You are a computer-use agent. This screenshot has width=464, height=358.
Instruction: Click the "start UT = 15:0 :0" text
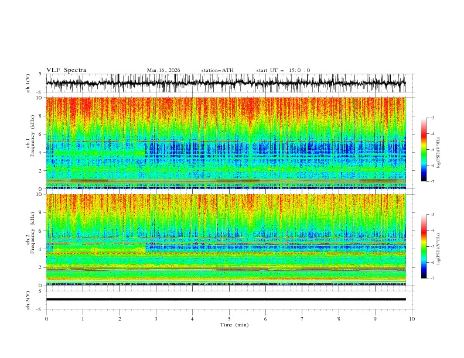[x=283, y=70]
